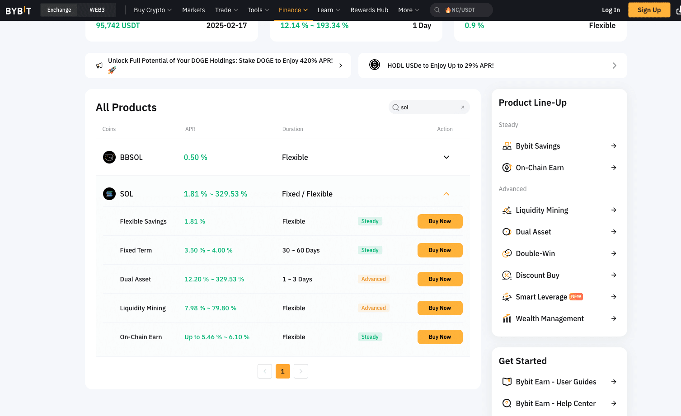Buy Now for Liquidity Mining row

point(440,308)
